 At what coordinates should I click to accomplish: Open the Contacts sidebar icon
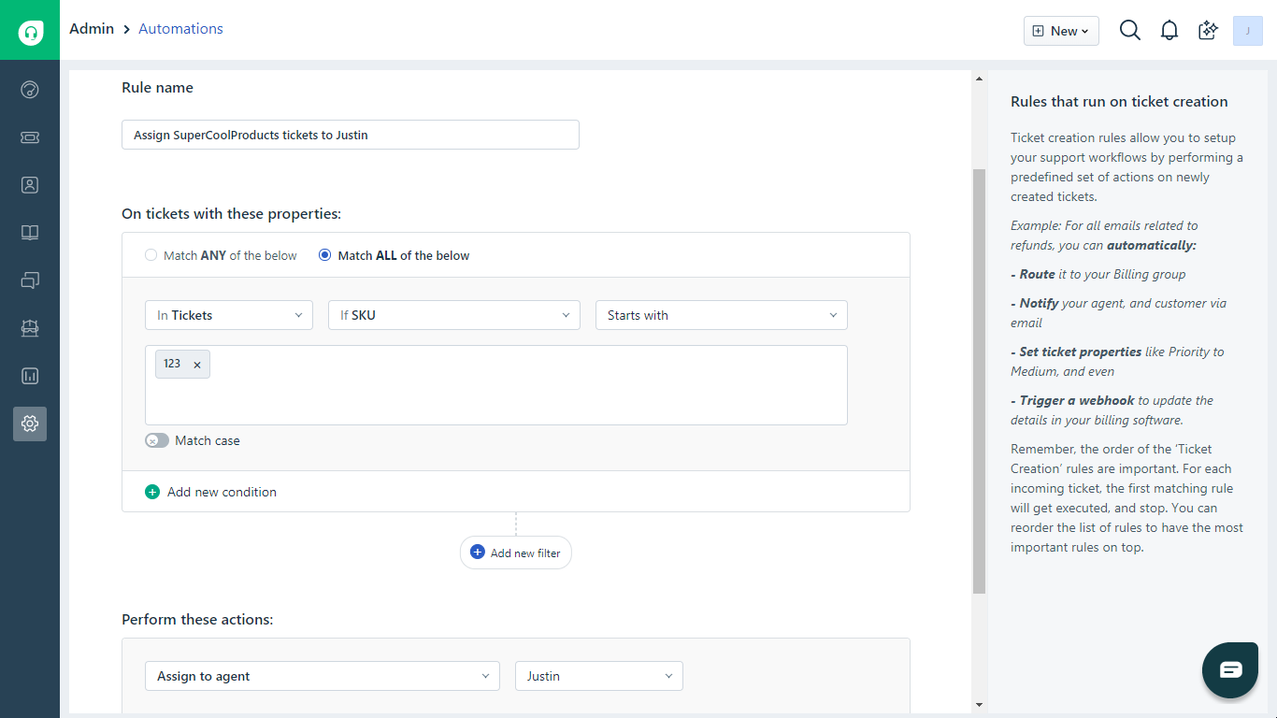[30, 185]
